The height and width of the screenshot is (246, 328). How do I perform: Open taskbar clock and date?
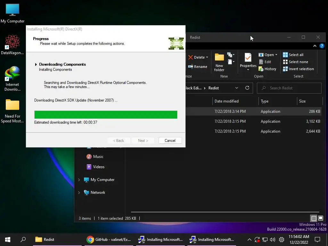pyautogui.click(x=299, y=240)
